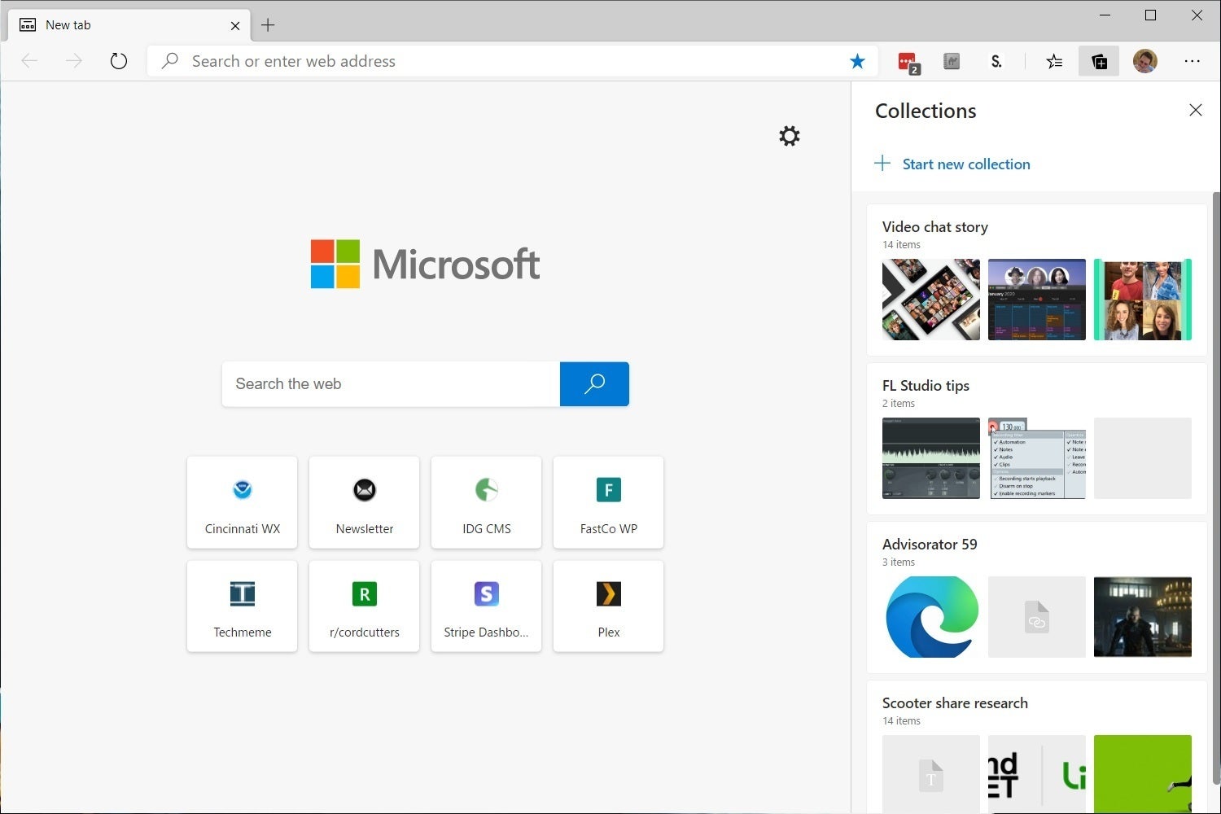1221x814 pixels.
Task: Start new collection
Action: [952, 164]
